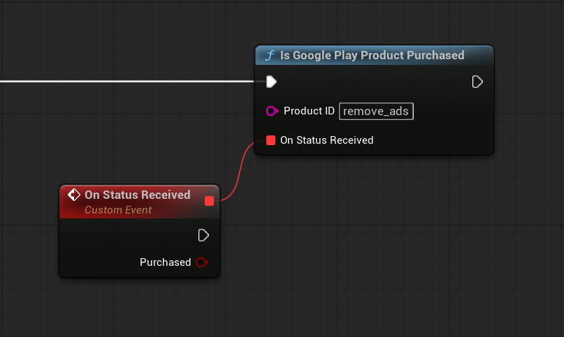
Task: Click the red delegate output pin on the Custom Event node
Action: tap(209, 201)
